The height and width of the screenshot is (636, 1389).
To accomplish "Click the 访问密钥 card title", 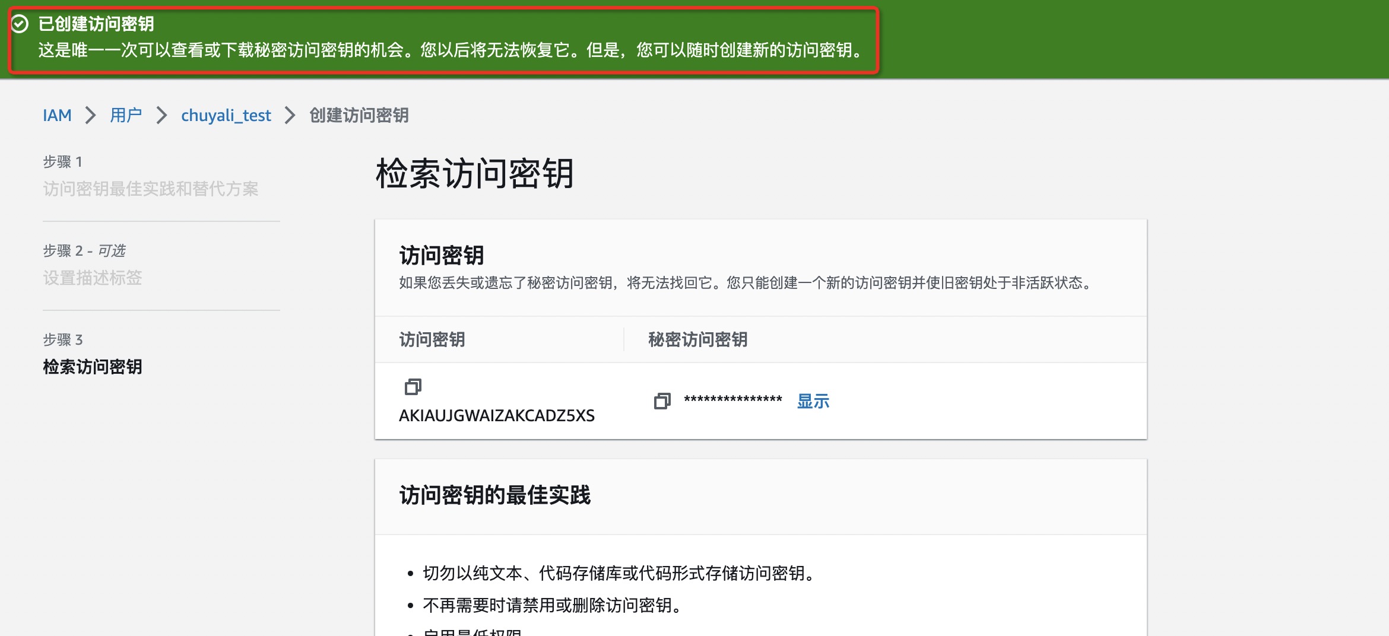I will (442, 255).
